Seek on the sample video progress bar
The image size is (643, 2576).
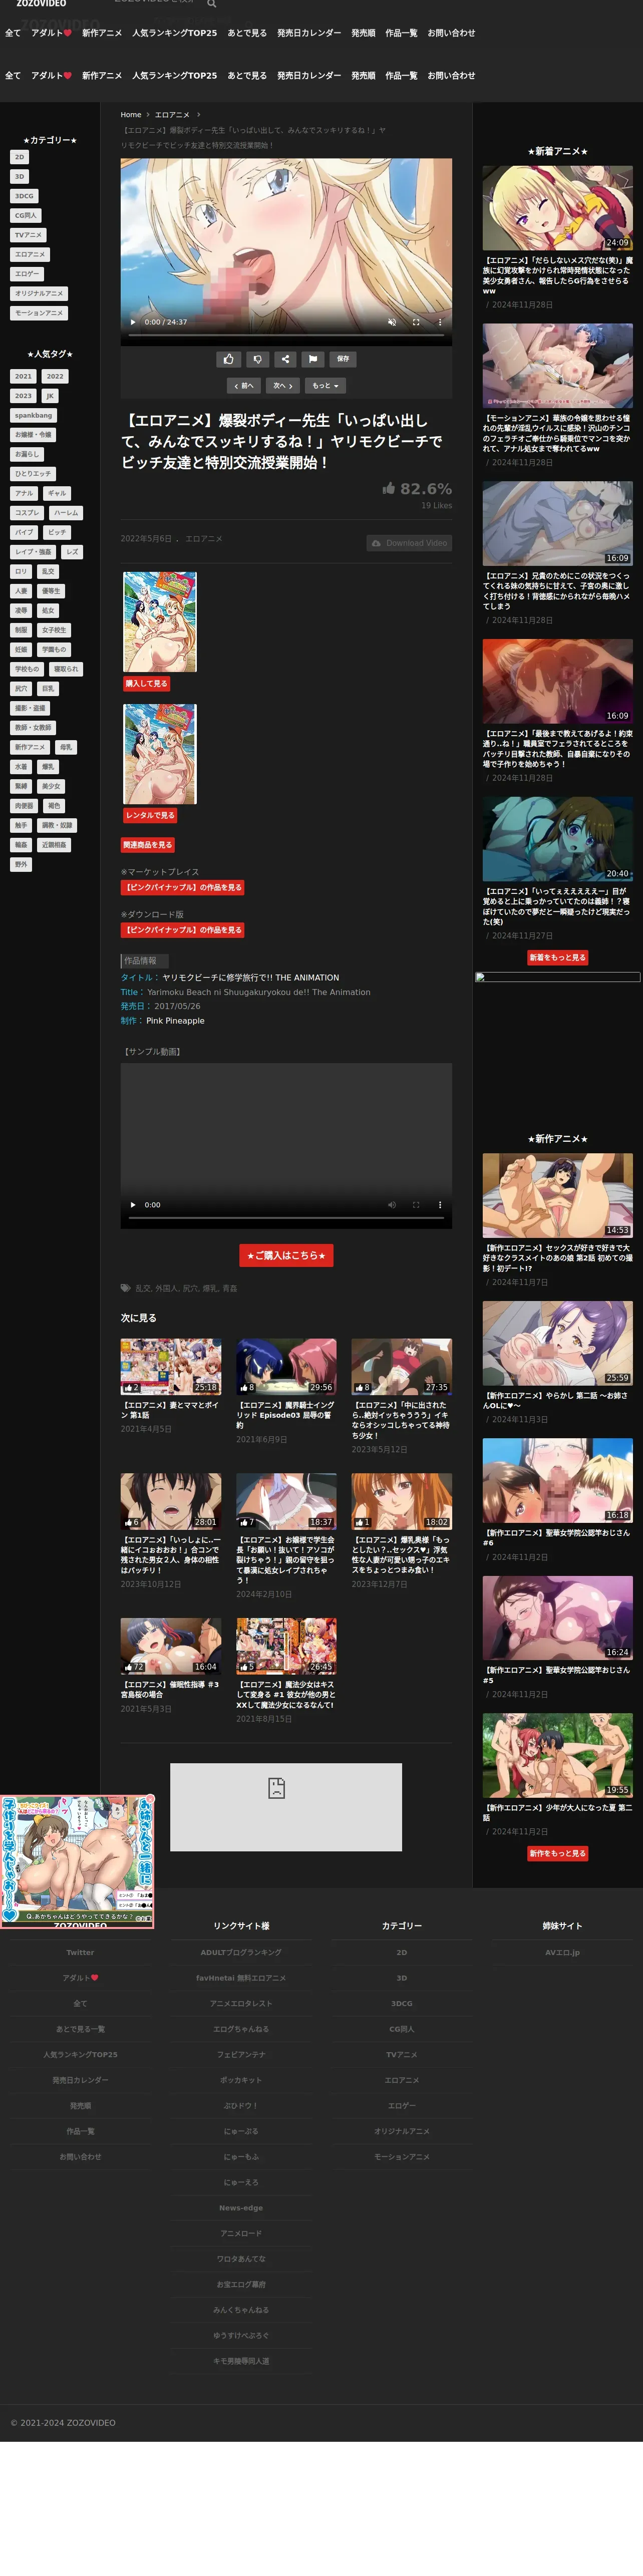pos(286,1218)
